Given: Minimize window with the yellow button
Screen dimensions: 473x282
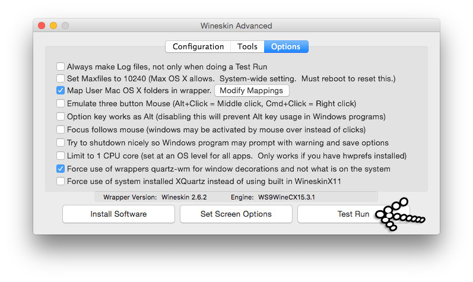Looking at the screenshot, I should [x=53, y=26].
